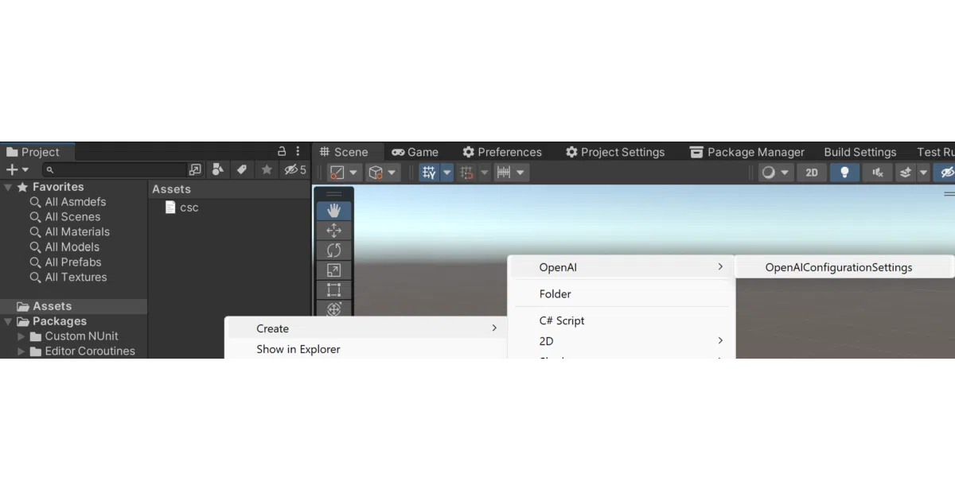Image resolution: width=955 pixels, height=501 pixels.
Task: Click the scene effects layers icon
Action: 906,173
